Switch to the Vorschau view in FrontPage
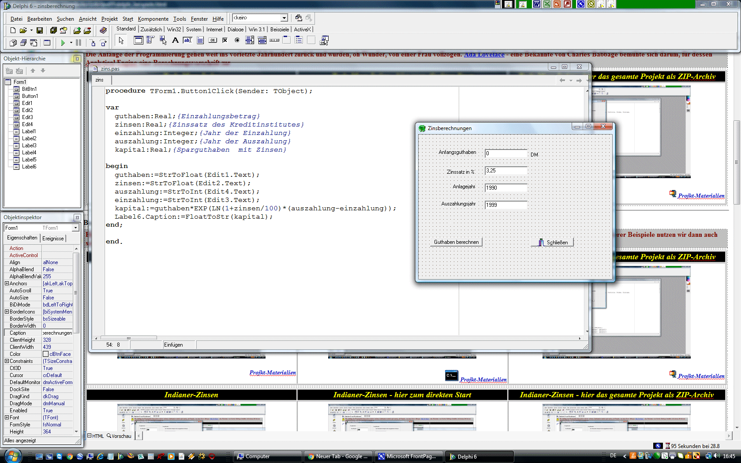The height and width of the screenshot is (463, 741). (x=119, y=436)
